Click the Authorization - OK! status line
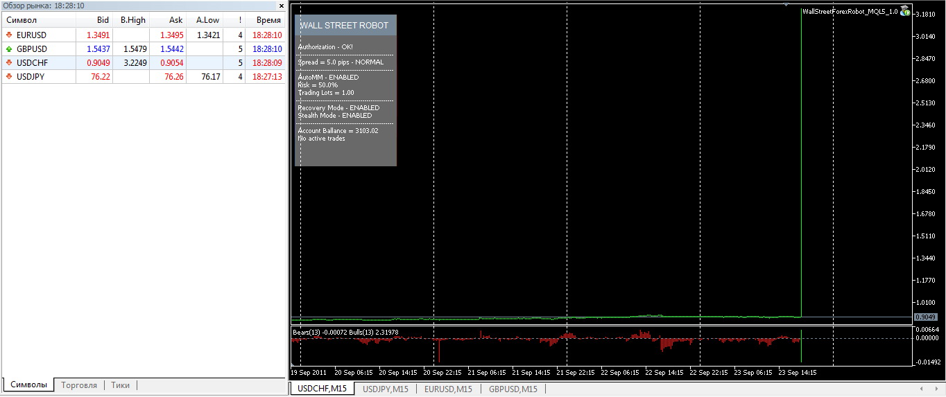Image resolution: width=946 pixels, height=397 pixels. point(325,47)
